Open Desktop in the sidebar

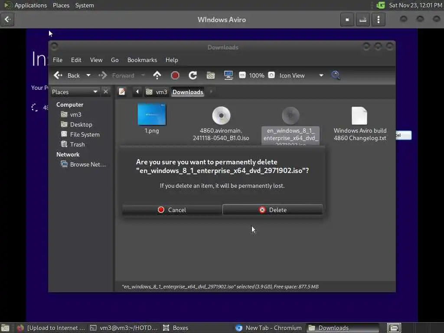tap(76, 124)
